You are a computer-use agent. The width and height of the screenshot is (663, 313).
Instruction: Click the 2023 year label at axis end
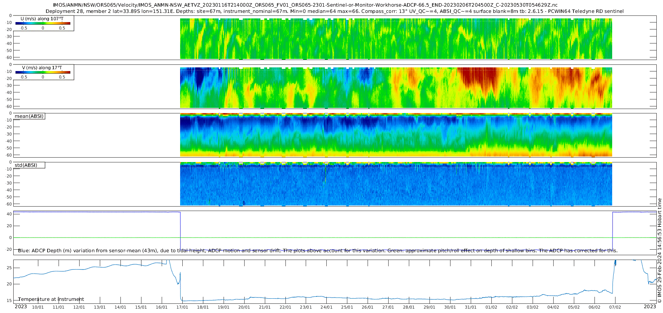[650, 307]
